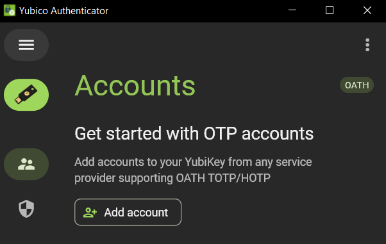This screenshot has width=386, height=244.
Task: Close the Yubico Authenticator window
Action: tap(367, 10)
